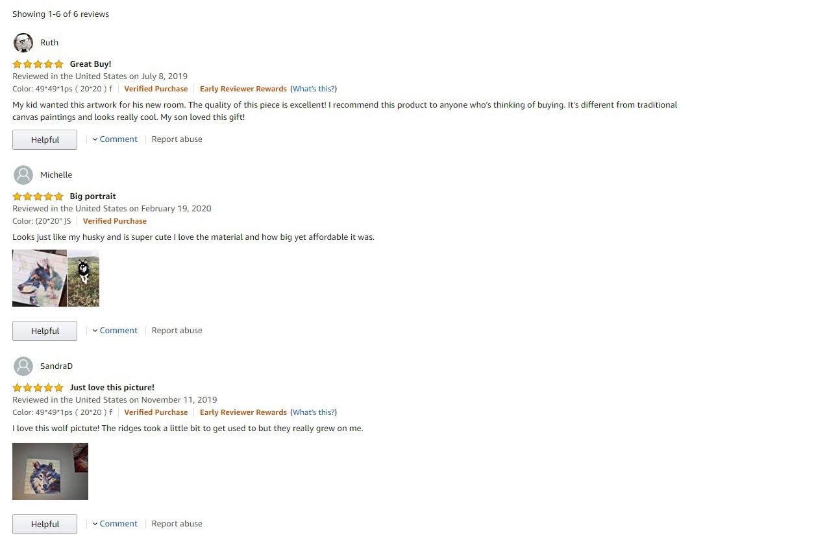Click the star rating on Big portrait review
814x542 pixels.
pos(38,196)
